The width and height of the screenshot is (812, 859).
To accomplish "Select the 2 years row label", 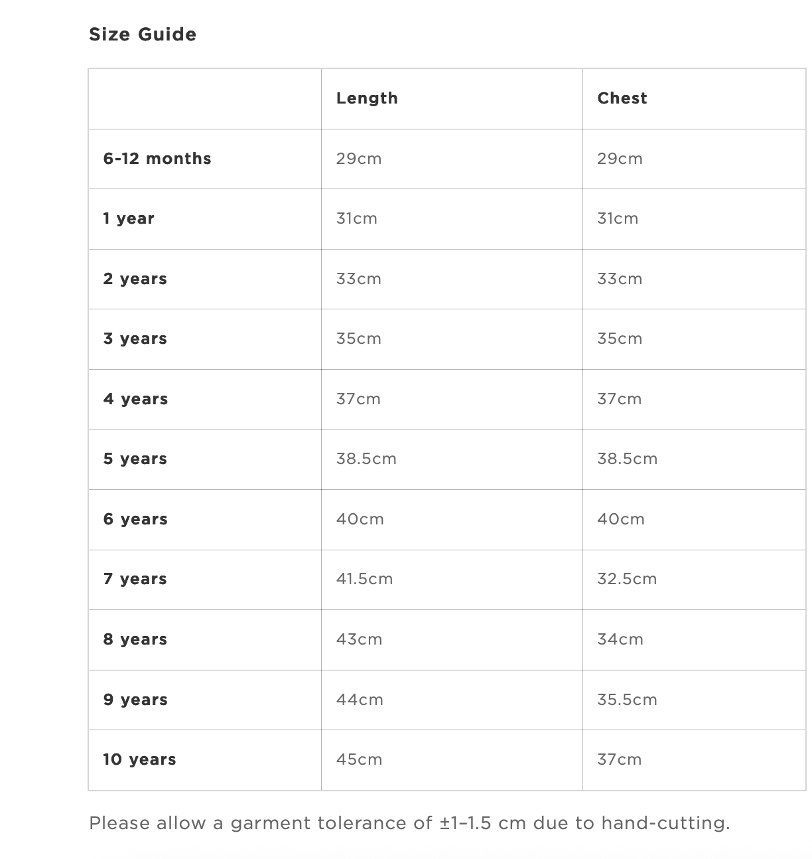I will pyautogui.click(x=135, y=279).
